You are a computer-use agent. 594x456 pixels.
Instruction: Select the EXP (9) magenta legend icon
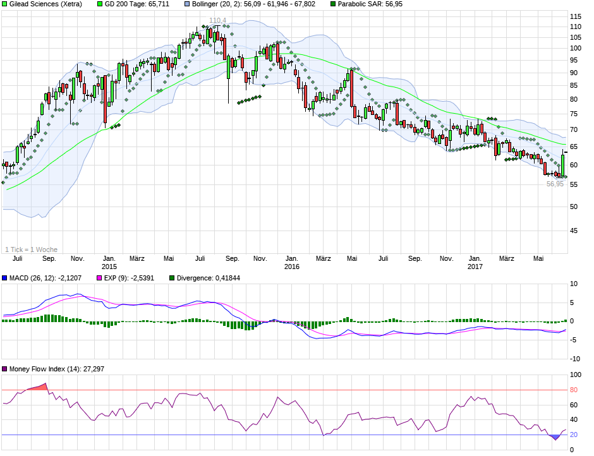[x=100, y=278]
